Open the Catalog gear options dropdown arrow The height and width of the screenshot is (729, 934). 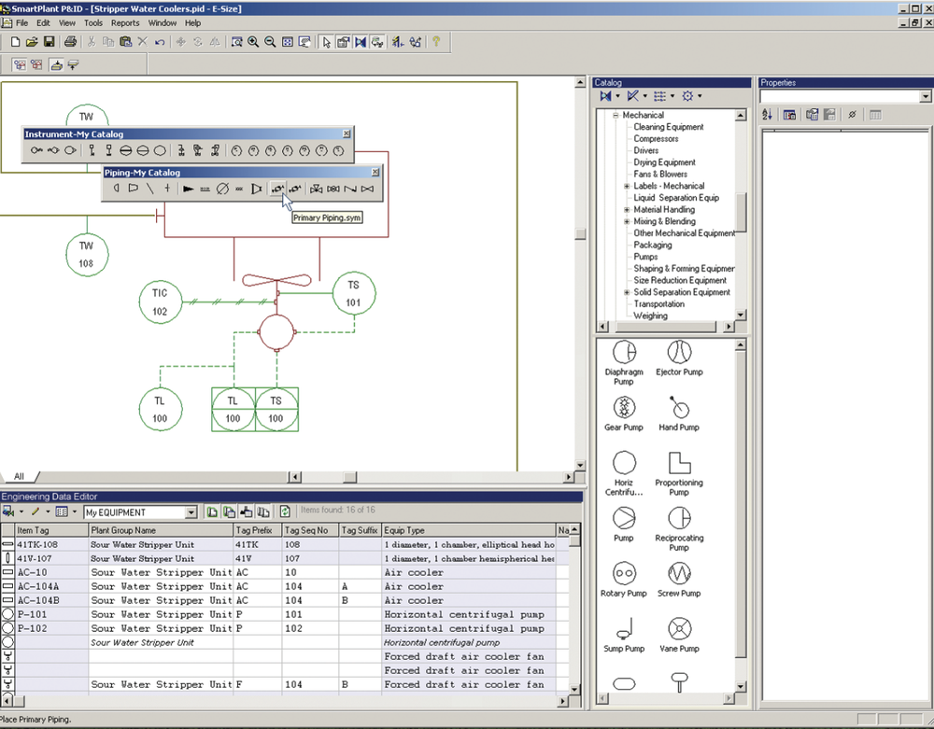click(700, 96)
